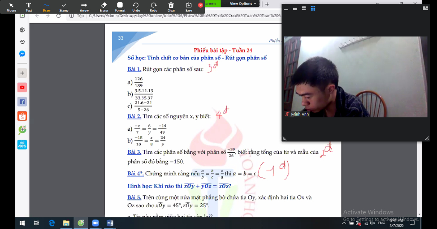Screen dimensions: 437x229
Task: Open browser sidebar settings gear
Action: click(x=22, y=30)
